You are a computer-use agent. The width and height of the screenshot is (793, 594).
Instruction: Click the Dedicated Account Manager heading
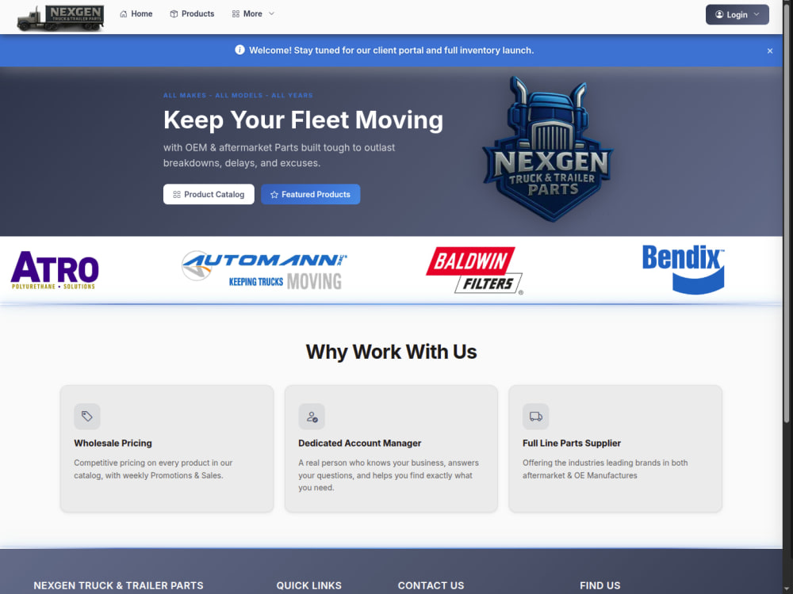(x=359, y=443)
